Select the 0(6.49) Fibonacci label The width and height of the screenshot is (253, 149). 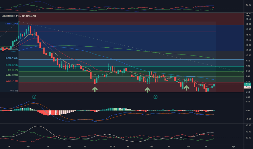coord(14,91)
